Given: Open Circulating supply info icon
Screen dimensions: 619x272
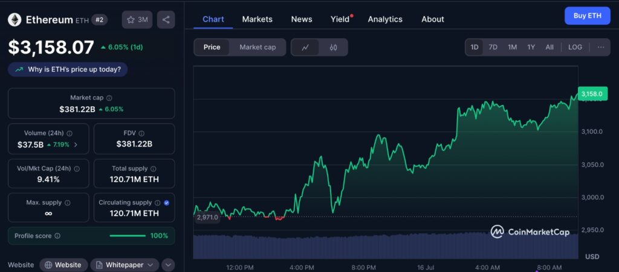Looking at the screenshot, I should 158,203.
